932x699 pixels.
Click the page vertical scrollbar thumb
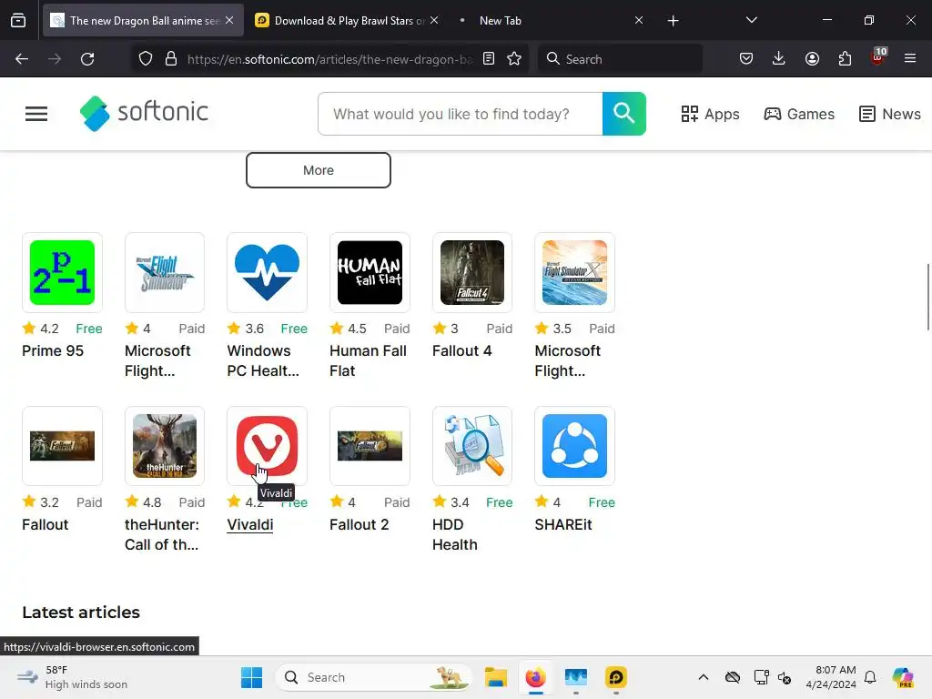[x=927, y=296]
